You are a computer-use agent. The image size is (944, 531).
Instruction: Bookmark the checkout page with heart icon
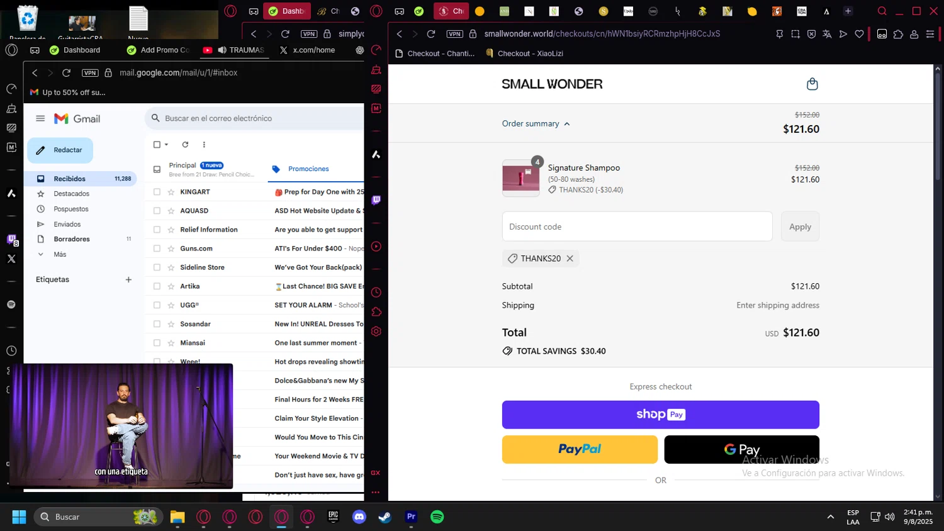pyautogui.click(x=859, y=34)
